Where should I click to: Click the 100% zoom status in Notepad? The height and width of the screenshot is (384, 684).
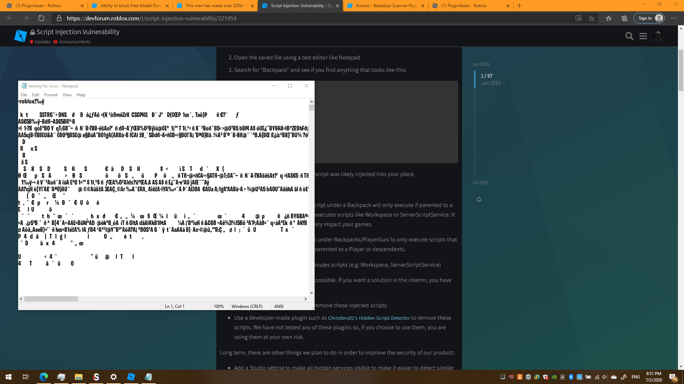coord(219,306)
